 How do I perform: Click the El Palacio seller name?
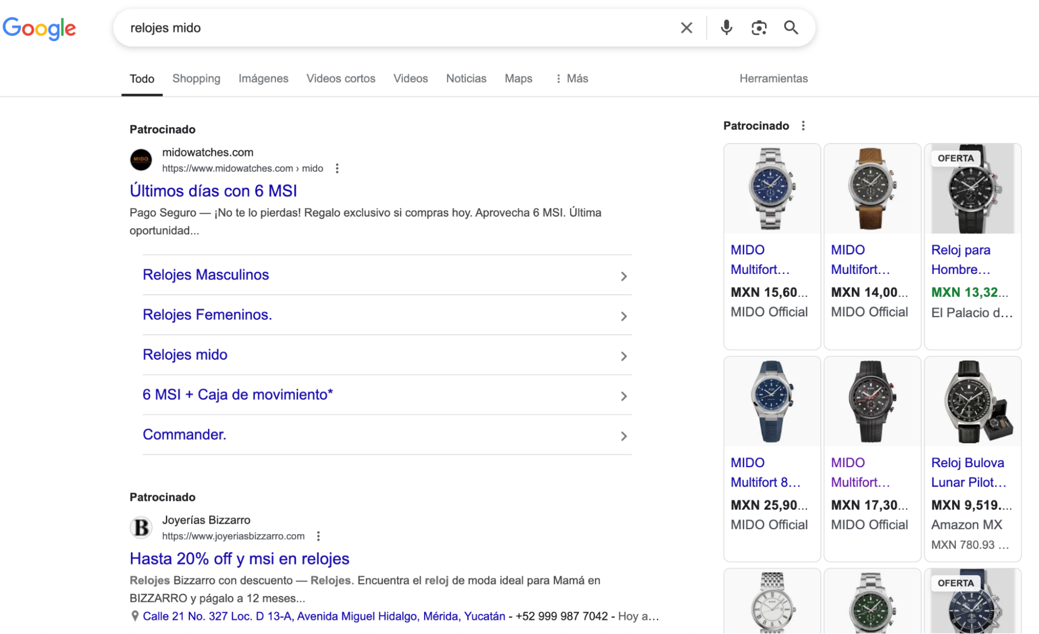[x=972, y=313]
